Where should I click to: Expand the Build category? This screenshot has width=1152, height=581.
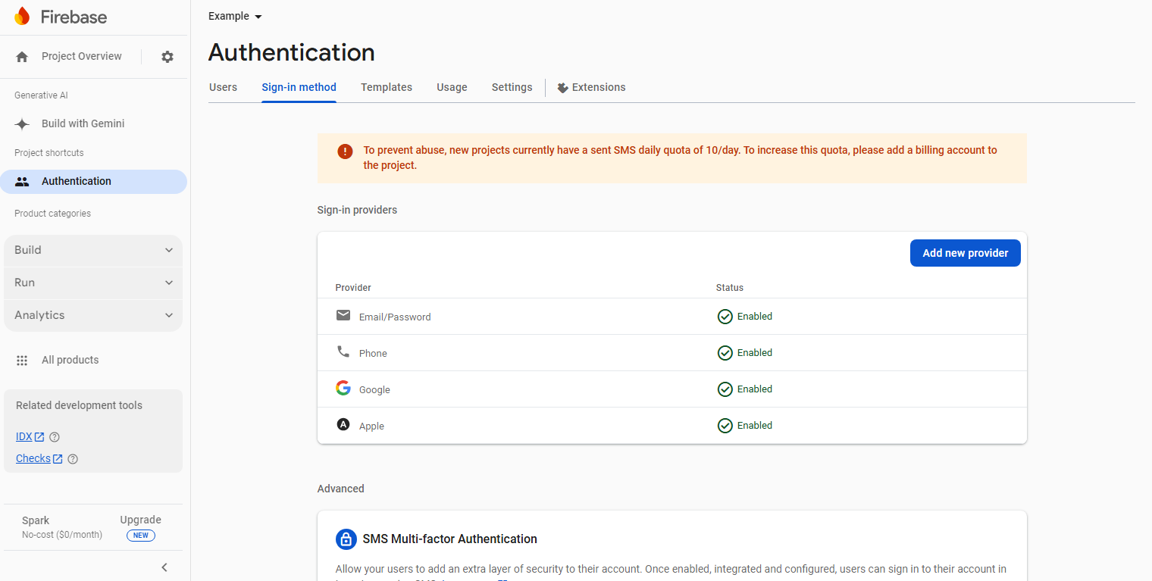coord(93,251)
